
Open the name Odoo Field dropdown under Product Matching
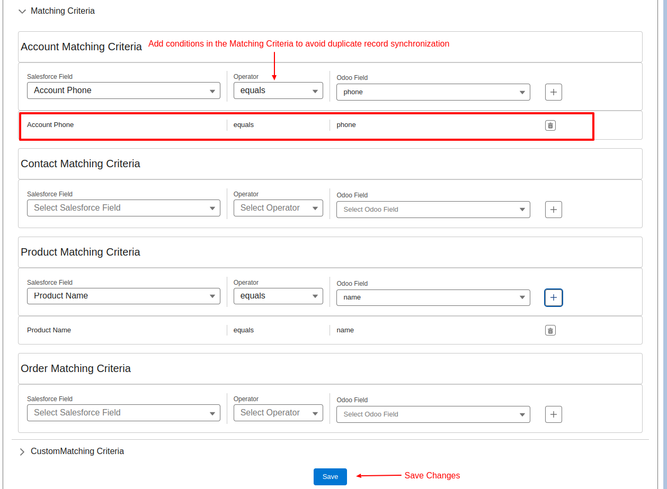(433, 297)
